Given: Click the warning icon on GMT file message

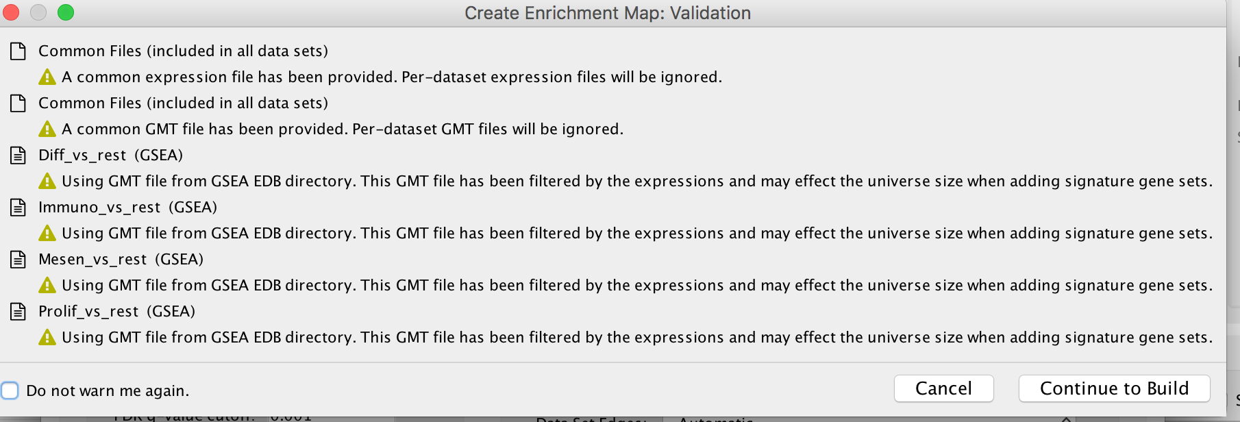Looking at the screenshot, I should [47, 129].
